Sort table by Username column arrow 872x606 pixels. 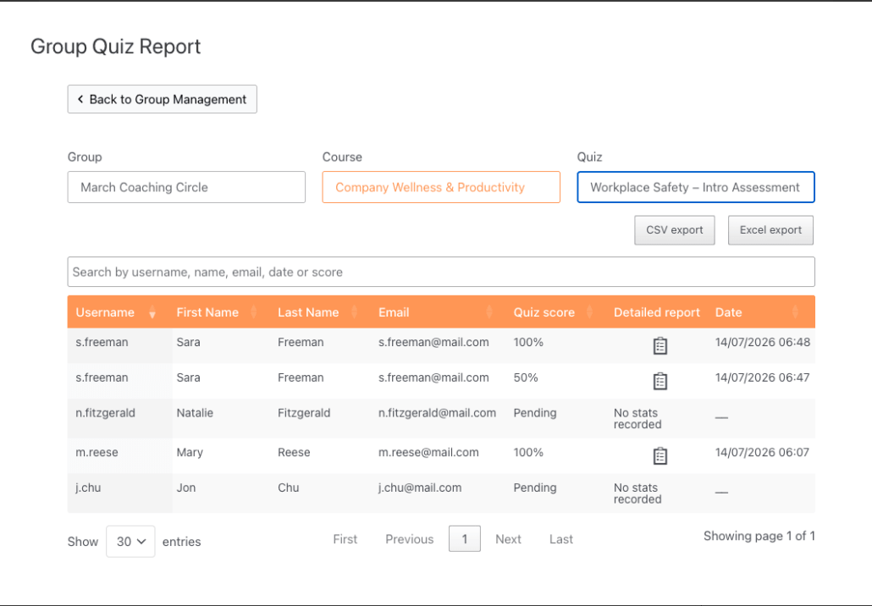(x=152, y=313)
